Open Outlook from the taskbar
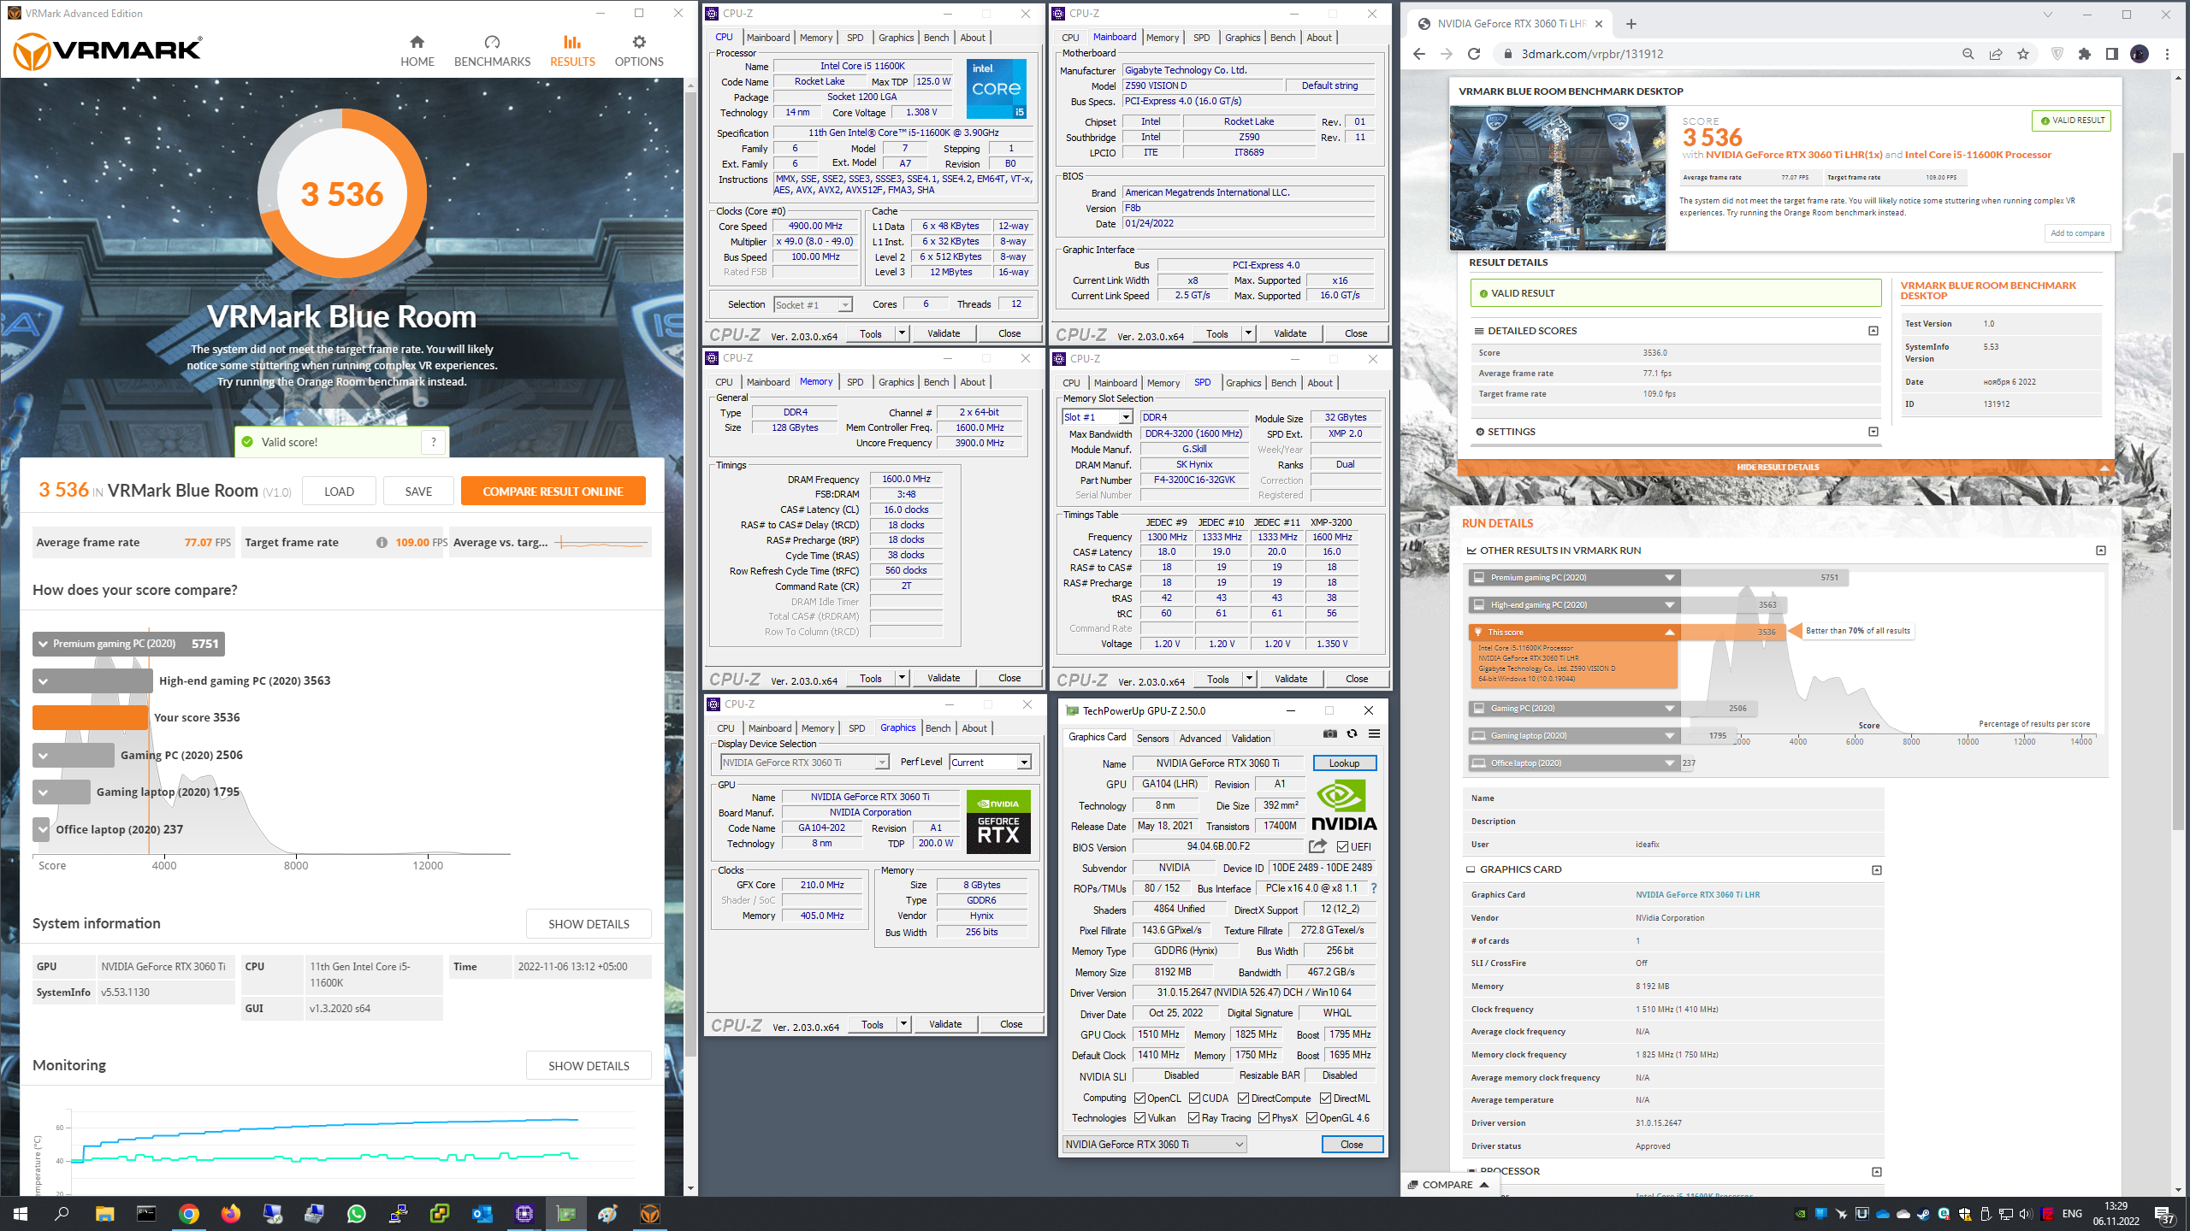This screenshot has height=1231, width=2190. [x=482, y=1214]
